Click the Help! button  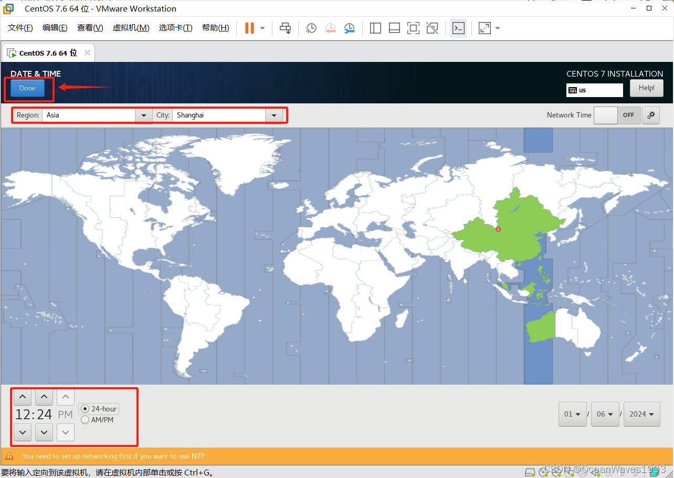click(647, 88)
